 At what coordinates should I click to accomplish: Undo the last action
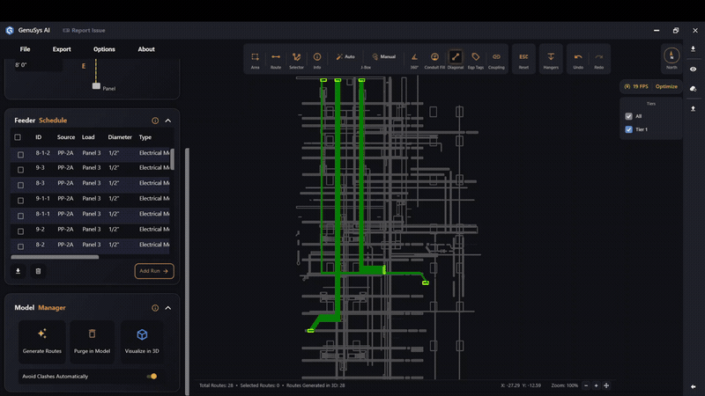click(x=578, y=60)
